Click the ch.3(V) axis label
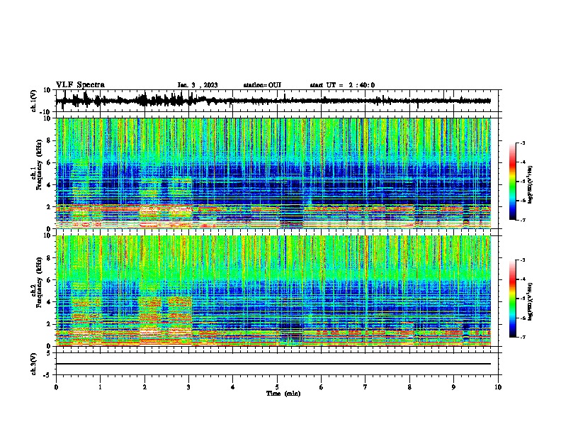Viewport: 561px width, 434px height. pyautogui.click(x=34, y=364)
